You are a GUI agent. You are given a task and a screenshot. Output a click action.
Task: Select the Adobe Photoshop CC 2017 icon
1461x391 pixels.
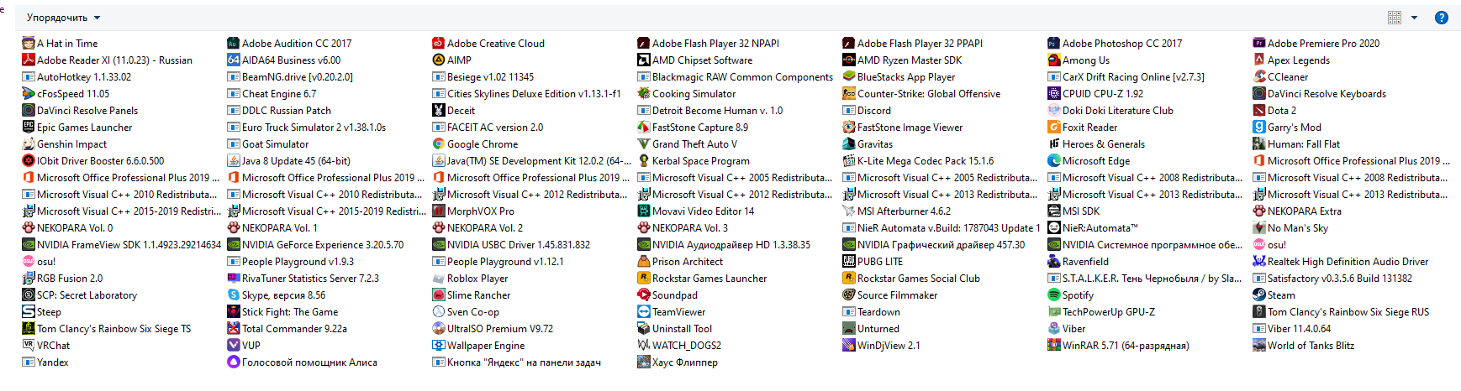pos(1054,43)
